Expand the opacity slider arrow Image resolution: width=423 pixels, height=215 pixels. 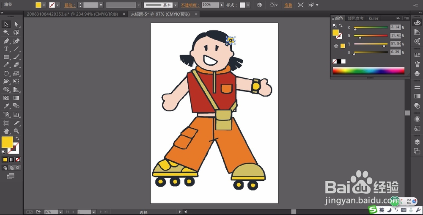point(222,5)
